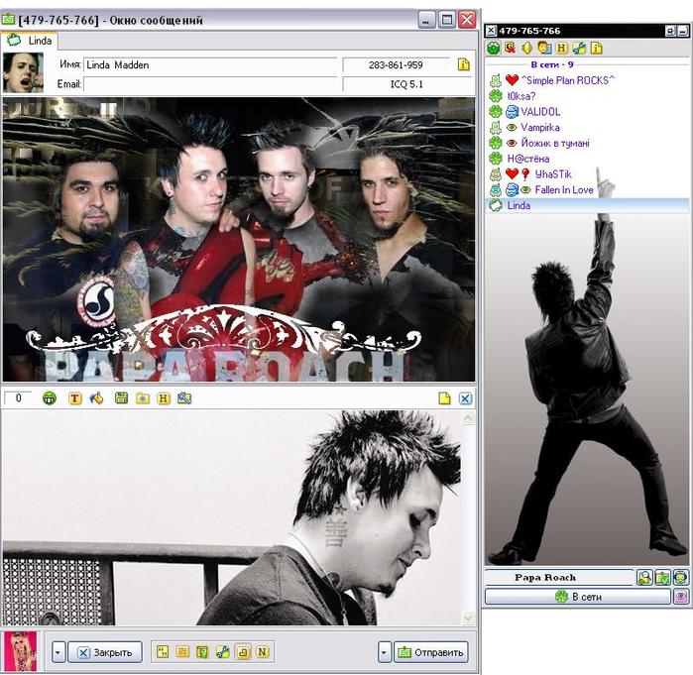This screenshot has width=693, height=675.
Task: Click the message input scrollbar up arrow
Action: tap(468, 417)
